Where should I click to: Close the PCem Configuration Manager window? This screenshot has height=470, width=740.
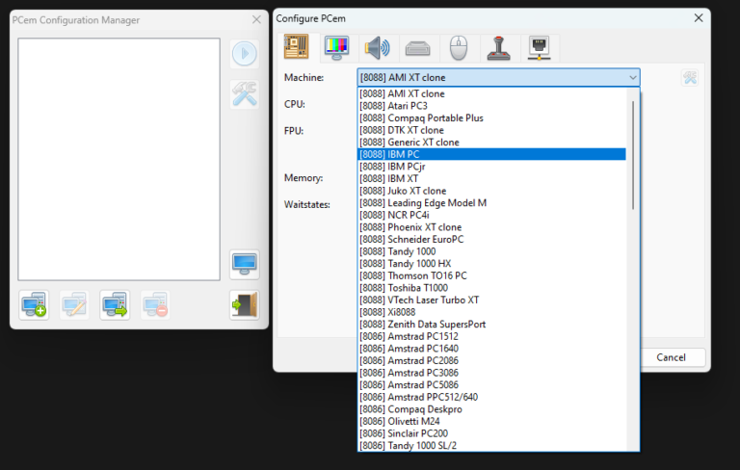tap(256, 20)
